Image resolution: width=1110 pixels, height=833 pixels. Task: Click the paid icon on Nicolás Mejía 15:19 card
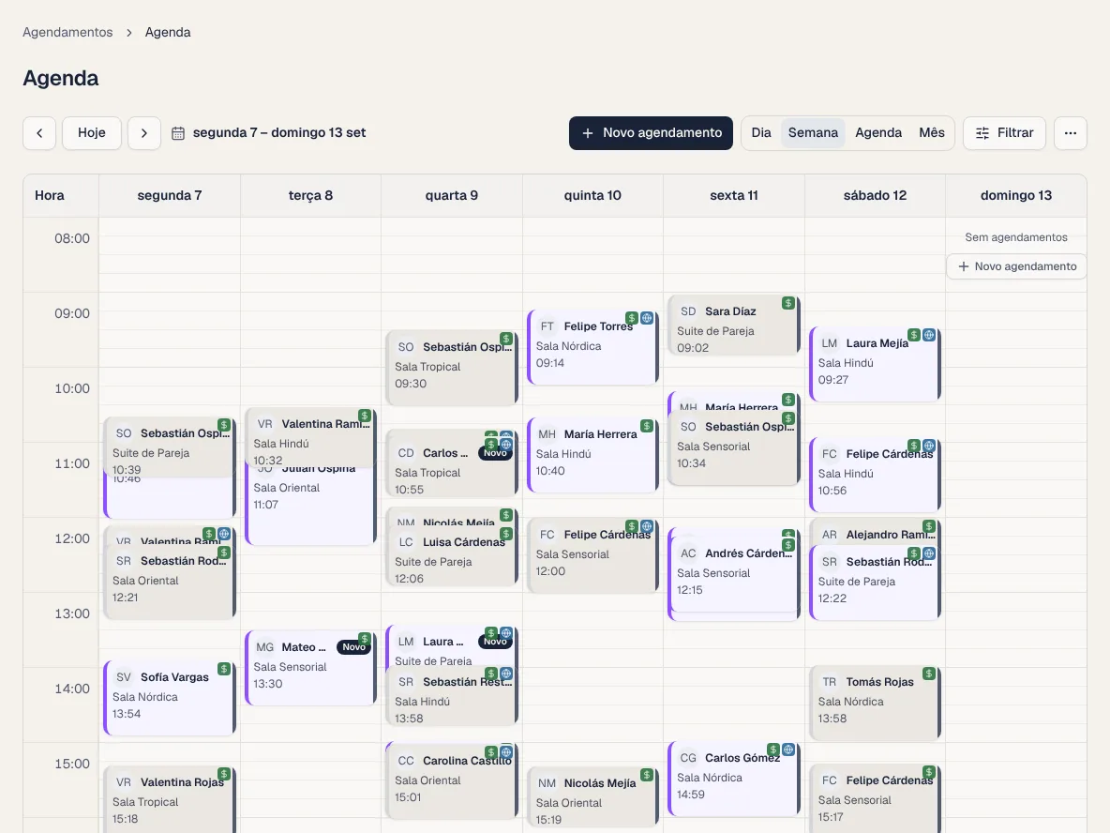(x=646, y=775)
